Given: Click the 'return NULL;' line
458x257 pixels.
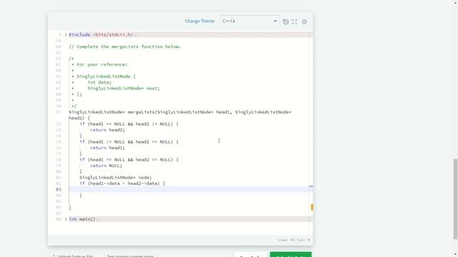Looking at the screenshot, I should pos(106,166).
